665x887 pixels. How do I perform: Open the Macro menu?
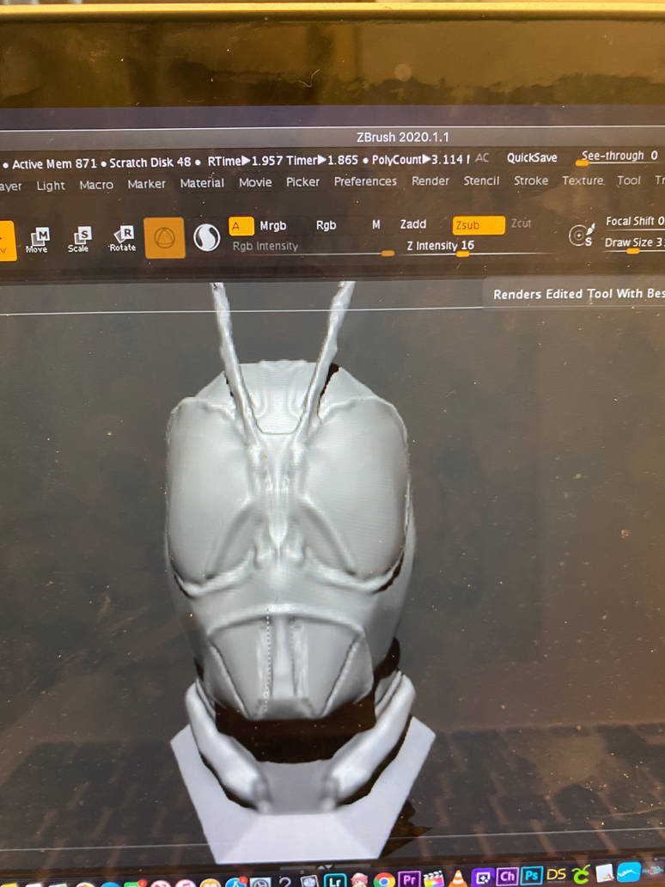point(96,185)
